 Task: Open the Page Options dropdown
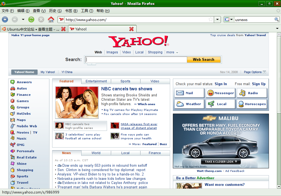point(264,72)
